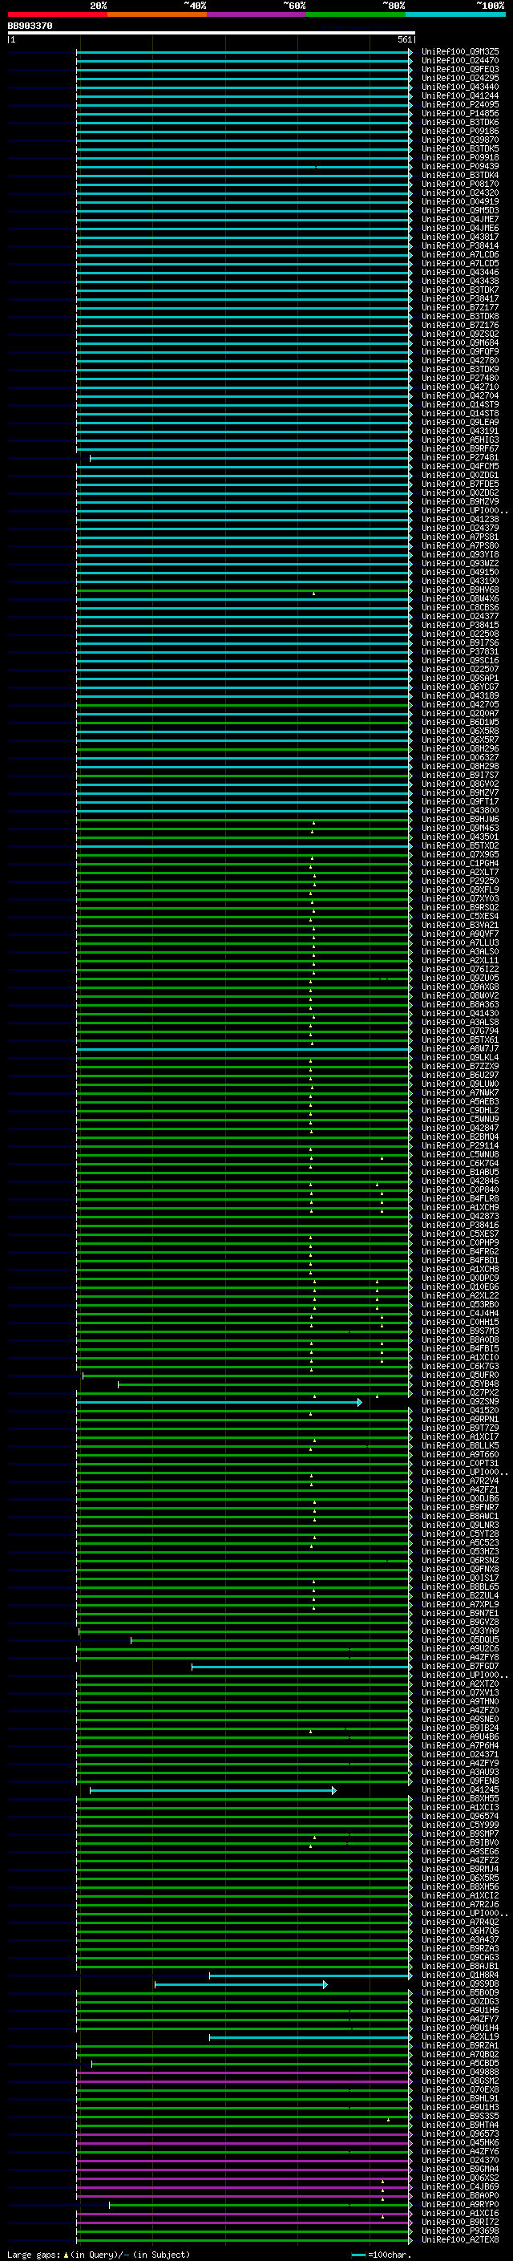Click the purple ~60% identity legend segment
513x2261 pixels.
coord(257,14)
